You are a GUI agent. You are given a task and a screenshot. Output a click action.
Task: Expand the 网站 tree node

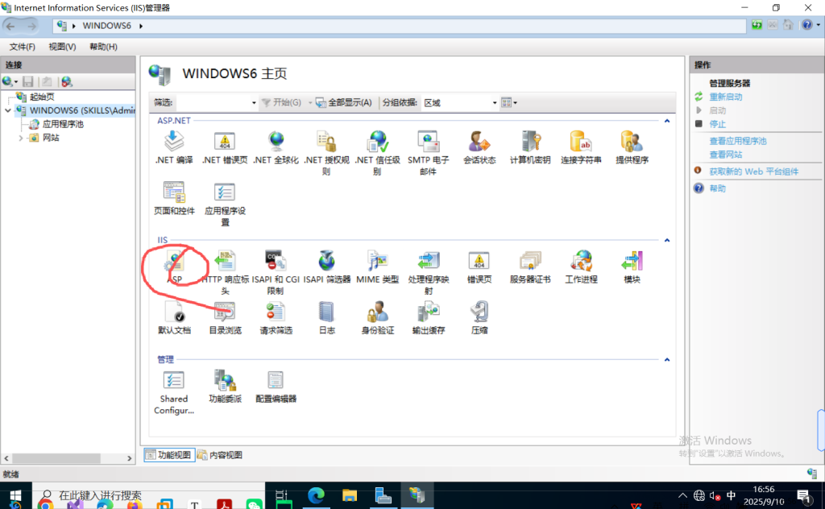[x=21, y=138]
